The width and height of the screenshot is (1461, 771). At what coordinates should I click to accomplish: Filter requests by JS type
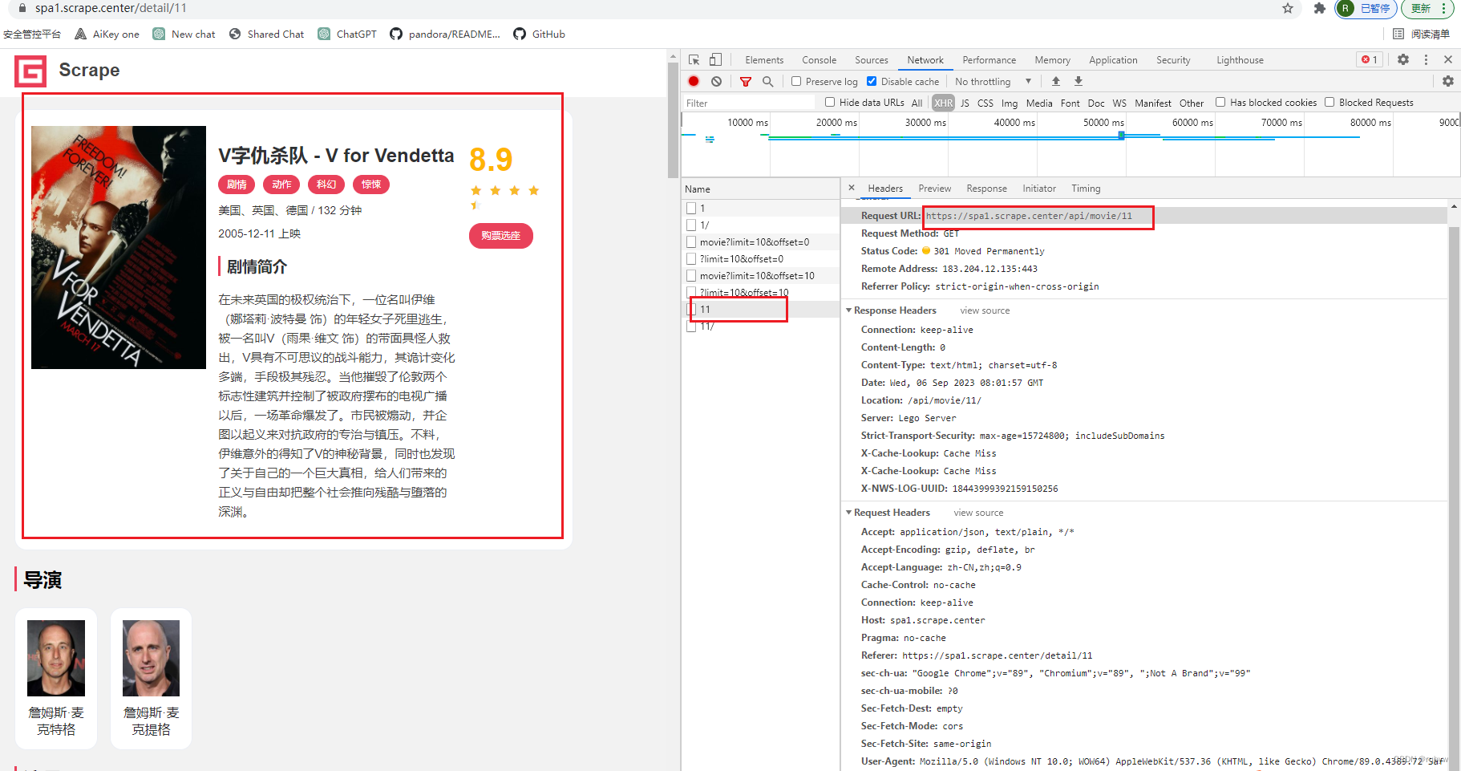tap(965, 103)
